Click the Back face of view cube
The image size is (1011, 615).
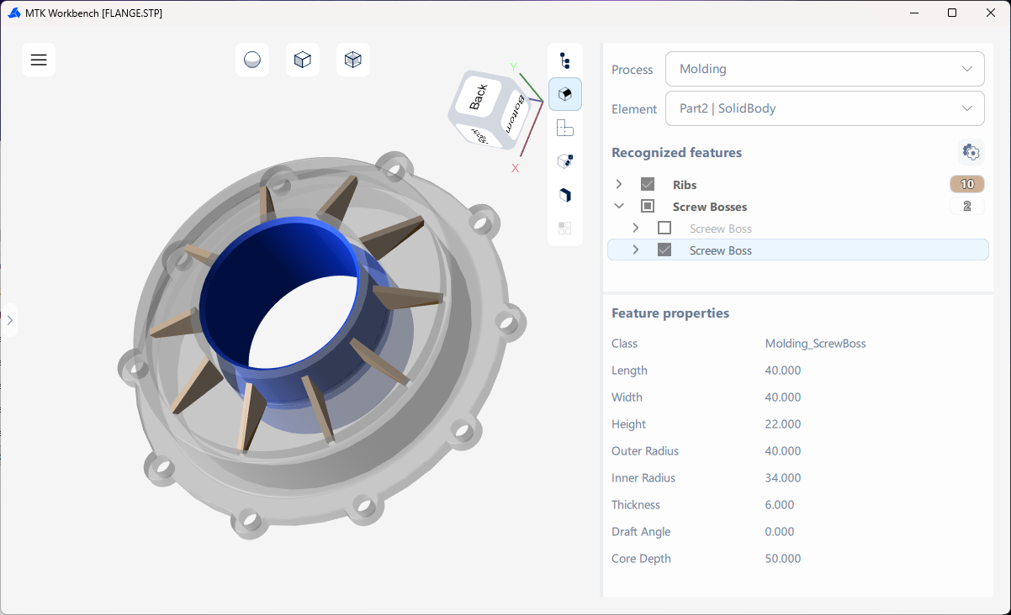(x=479, y=97)
